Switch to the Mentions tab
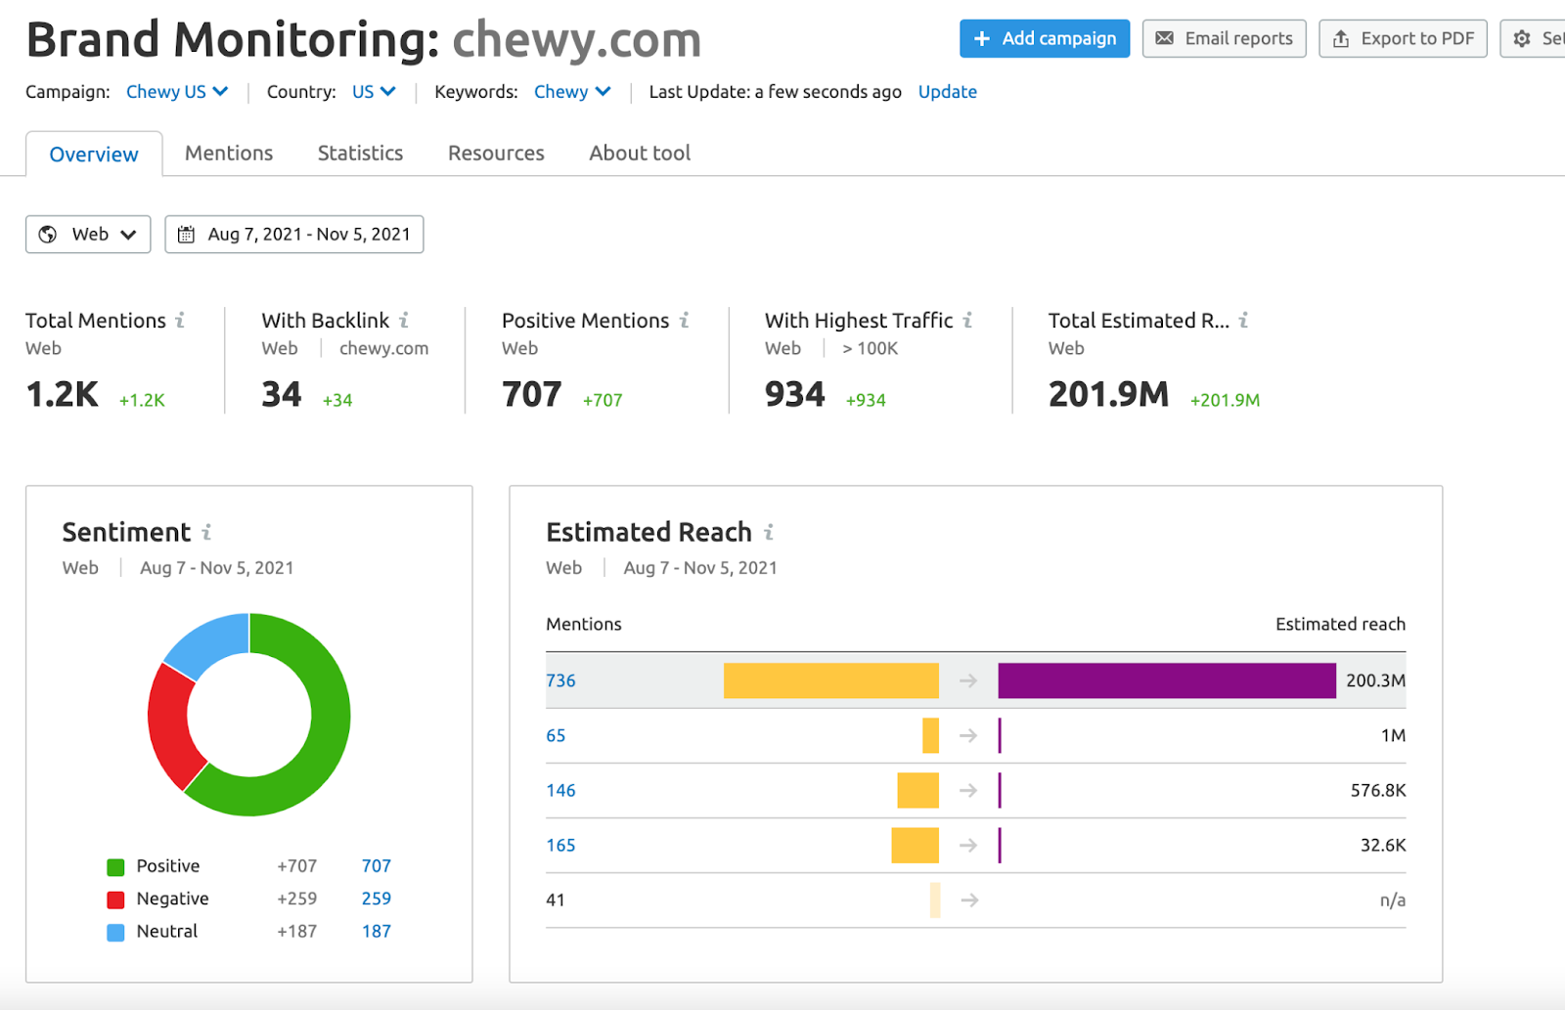1565x1010 pixels. (229, 154)
